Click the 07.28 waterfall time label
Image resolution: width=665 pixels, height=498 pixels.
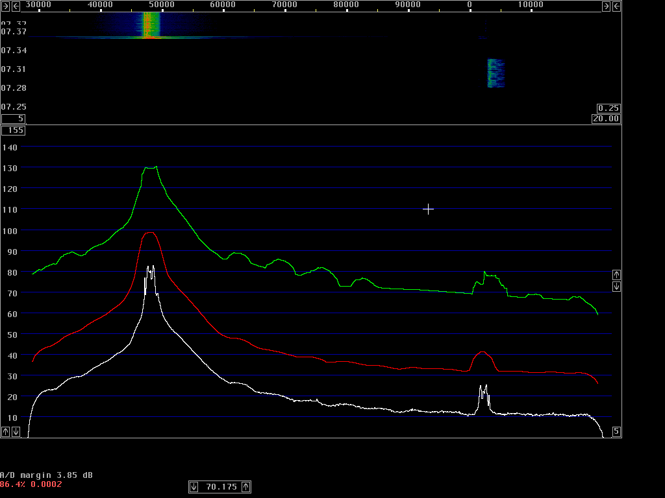14,88
